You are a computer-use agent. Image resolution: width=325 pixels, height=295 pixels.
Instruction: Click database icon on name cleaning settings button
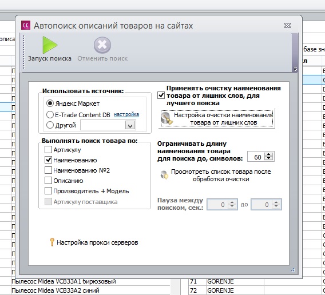coord(167,118)
